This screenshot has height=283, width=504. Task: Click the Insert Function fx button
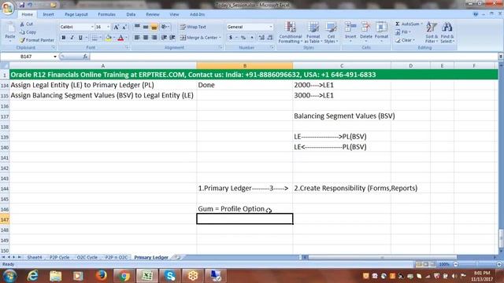(85, 57)
